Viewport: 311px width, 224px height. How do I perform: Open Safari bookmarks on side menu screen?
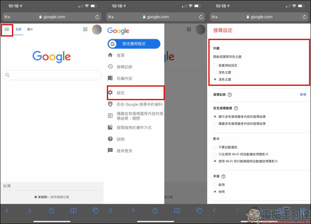177,210
